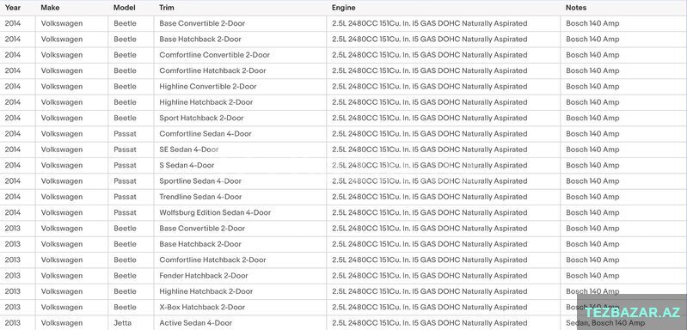Click Volkswagen in the Sportline Sedan row
The image size is (687, 330).
(62, 181)
